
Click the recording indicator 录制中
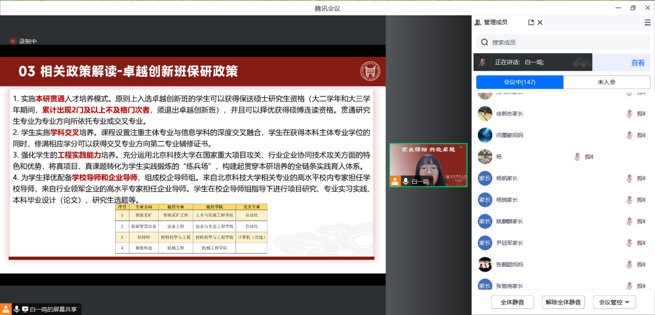click(23, 41)
